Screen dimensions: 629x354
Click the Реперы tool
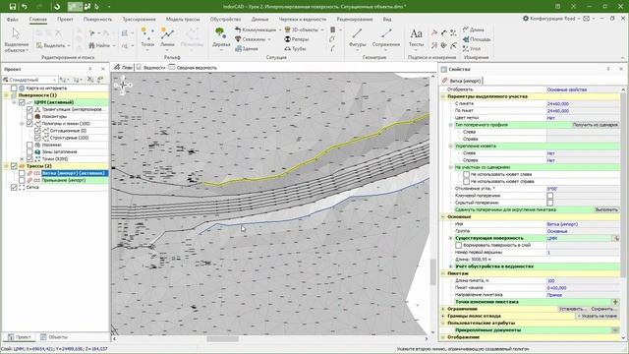pyautogui.click(x=297, y=39)
